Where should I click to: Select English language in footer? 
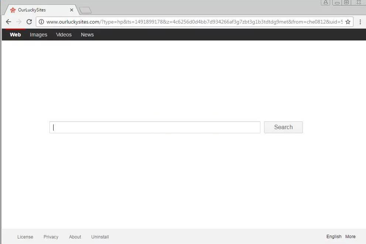334,237
